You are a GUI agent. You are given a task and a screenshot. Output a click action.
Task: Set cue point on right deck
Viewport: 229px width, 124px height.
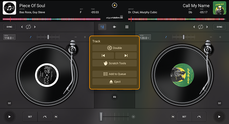click(x=184, y=117)
